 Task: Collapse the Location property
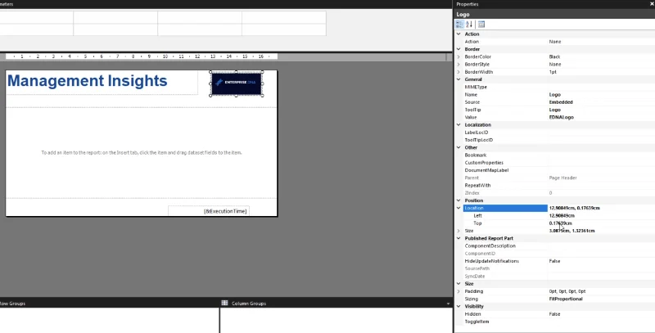coord(458,208)
